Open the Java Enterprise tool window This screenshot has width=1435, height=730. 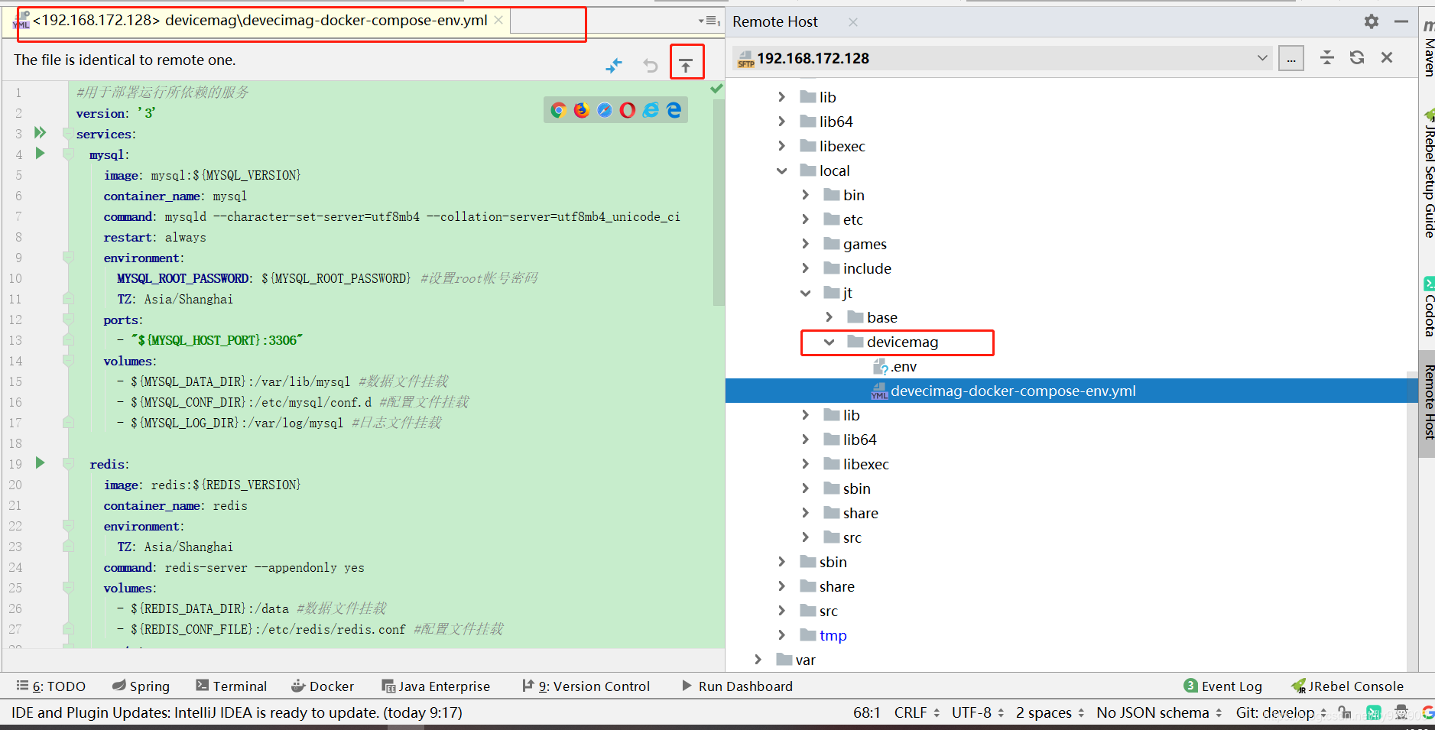coord(436,686)
